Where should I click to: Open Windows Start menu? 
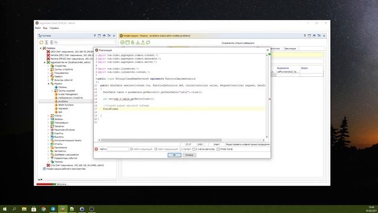tap(5, 209)
